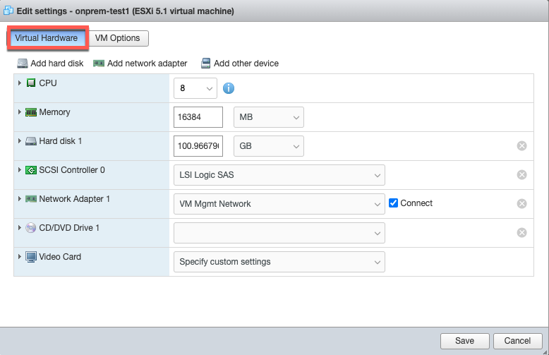Click the Memory size input field
This screenshot has width=549, height=355.
198,117
